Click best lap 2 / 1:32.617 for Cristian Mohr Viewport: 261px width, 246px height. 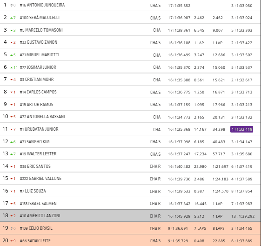(241, 80)
